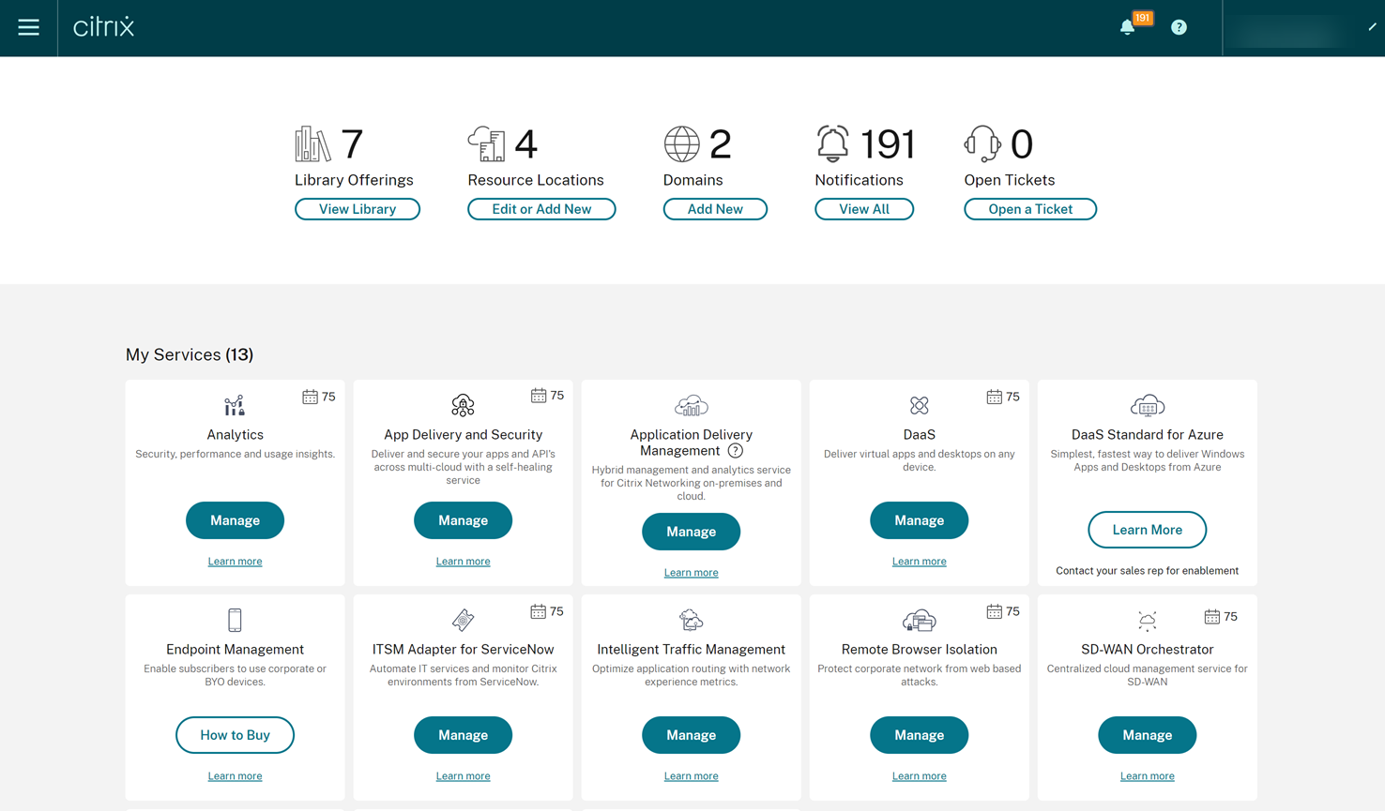Click Edit or Add New resource locations
Image resolution: width=1385 pixels, height=811 pixels.
pos(541,209)
